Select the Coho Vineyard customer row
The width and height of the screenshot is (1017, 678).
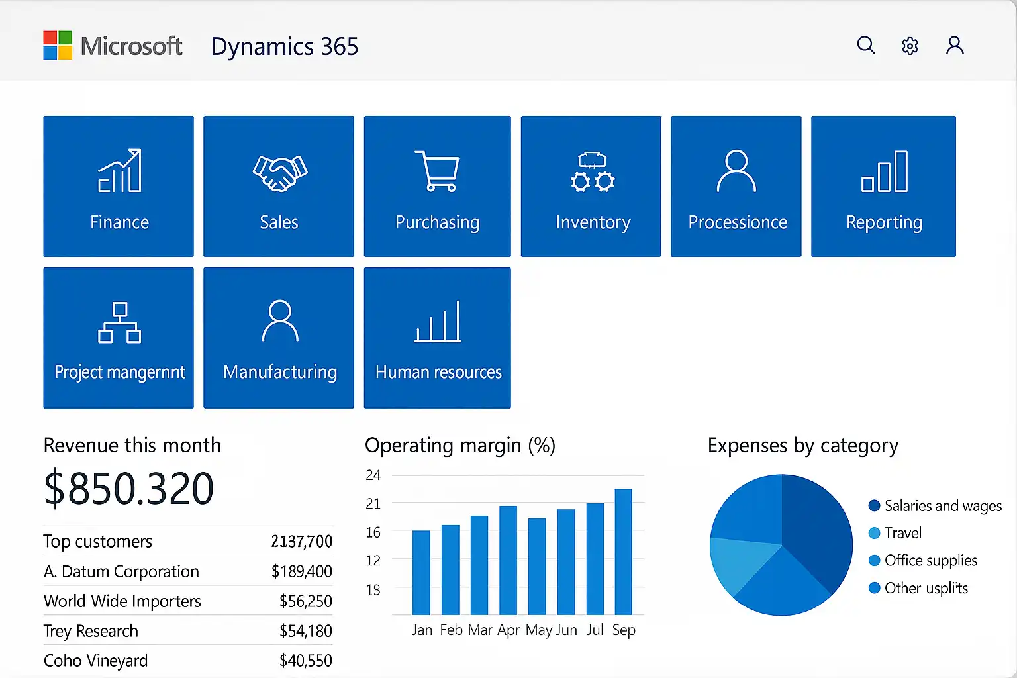pos(96,661)
